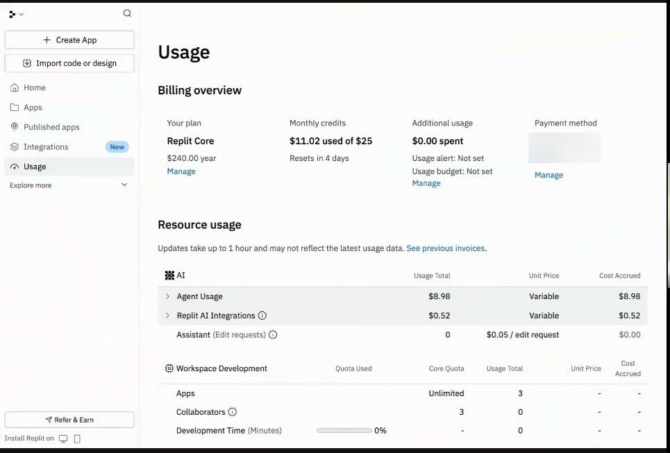Click the "$11.02 used of $25" text
670x453 pixels.
pyautogui.click(x=330, y=141)
